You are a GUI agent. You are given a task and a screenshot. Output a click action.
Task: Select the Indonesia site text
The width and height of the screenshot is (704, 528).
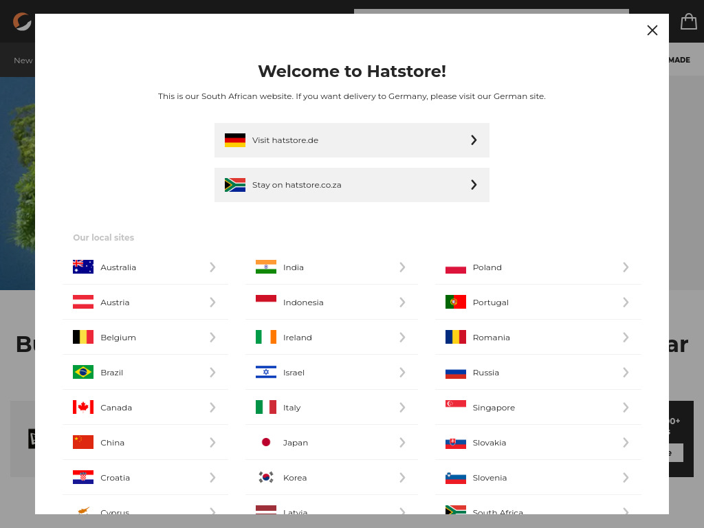[x=303, y=302]
